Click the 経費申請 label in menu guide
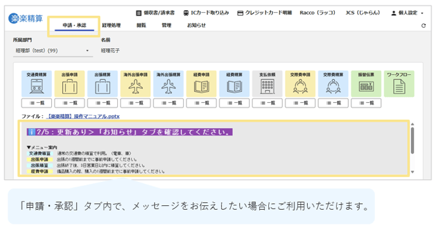 coord(40,172)
